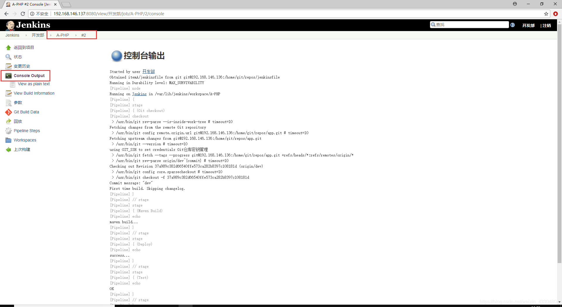562x307 pixels.
Task: Open View Build Information
Action: tap(34, 93)
